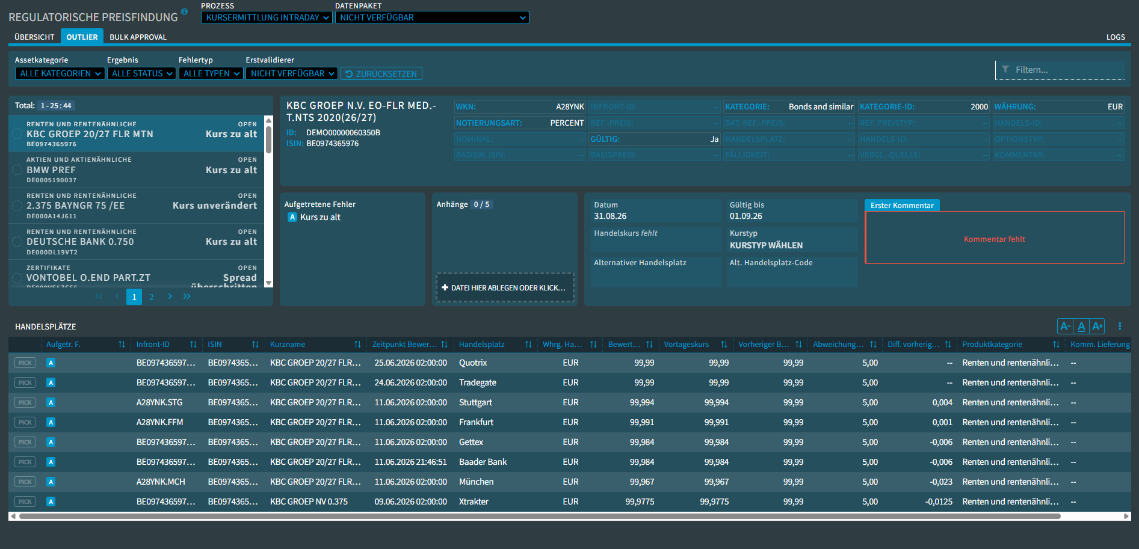1139x549 pixels.
Task: Pick the Quotrix trading venue row
Action: [x=25, y=363]
